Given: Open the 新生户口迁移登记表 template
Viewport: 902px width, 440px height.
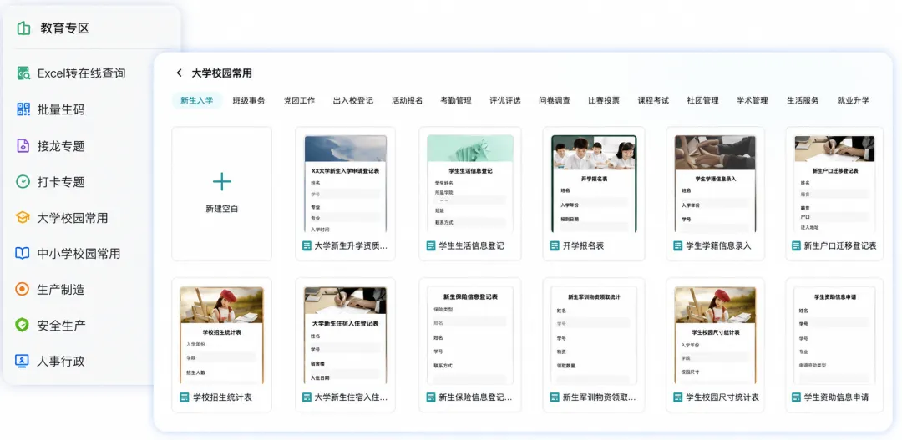Looking at the screenshot, I should click(834, 193).
